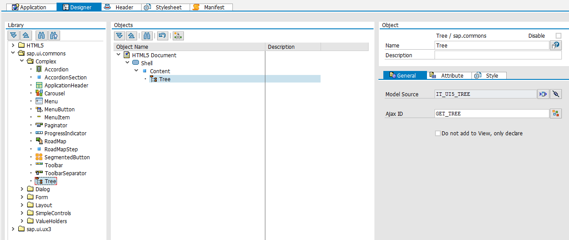Click the hierarchy icon in Objects toolbar
Image resolution: width=569 pixels, height=240 pixels.
tap(178, 36)
